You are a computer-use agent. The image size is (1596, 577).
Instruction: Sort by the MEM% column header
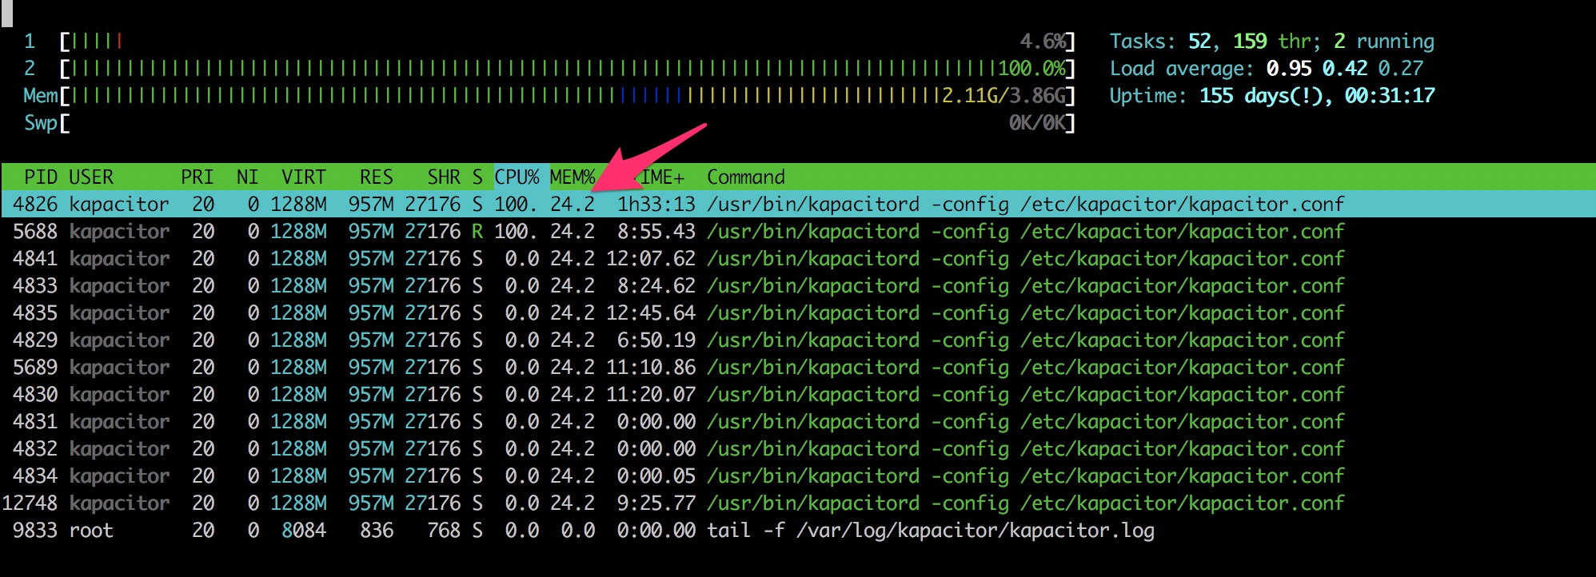(x=573, y=177)
